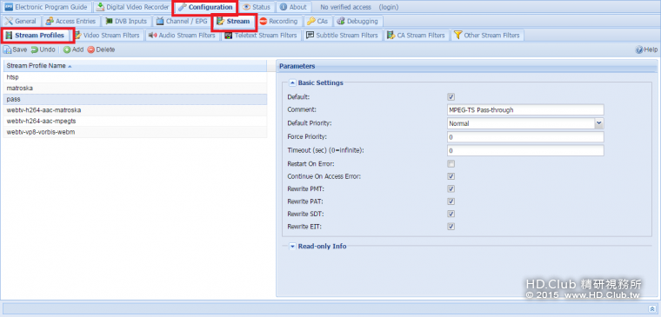Open the Default Priority dropdown arrow
This screenshot has width=661, height=317.
coord(599,123)
